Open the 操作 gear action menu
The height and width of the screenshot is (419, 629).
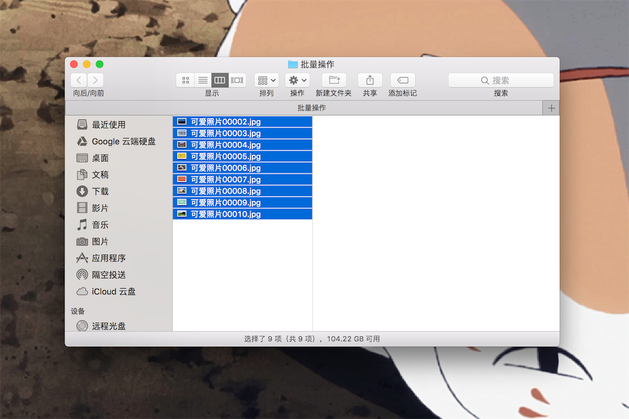(297, 80)
